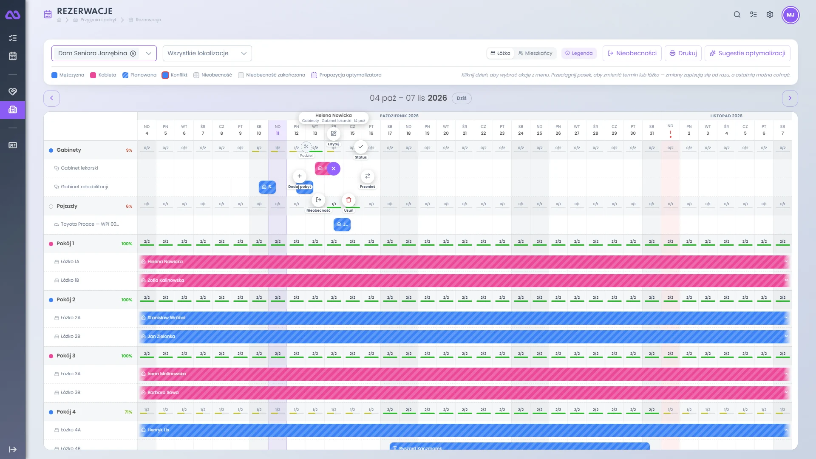Viewport: 816px width, 459px height.
Task: Toggle the Legenda button
Action: 579,53
